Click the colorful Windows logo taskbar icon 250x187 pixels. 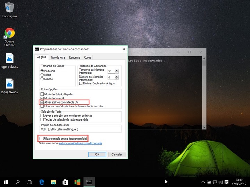pos(77,182)
